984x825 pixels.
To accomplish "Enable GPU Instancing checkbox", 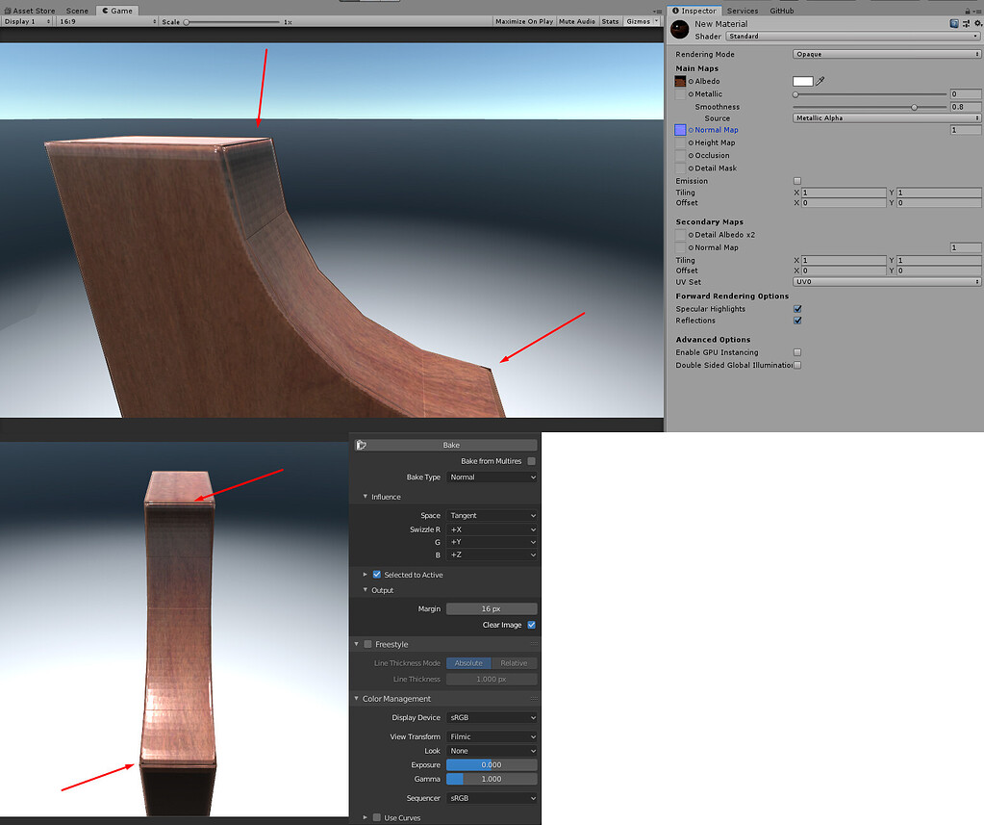I will pos(796,351).
